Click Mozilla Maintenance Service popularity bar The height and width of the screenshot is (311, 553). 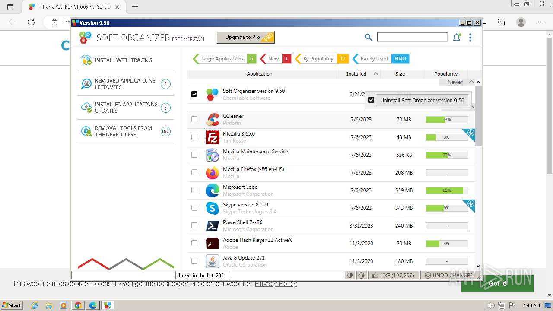coord(447,155)
